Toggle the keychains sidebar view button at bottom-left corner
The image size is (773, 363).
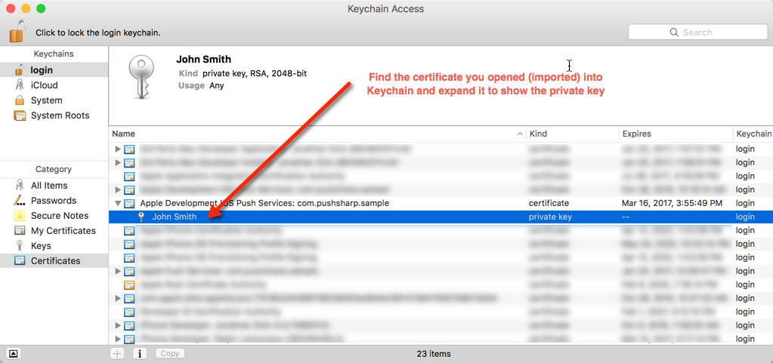pyautogui.click(x=14, y=354)
